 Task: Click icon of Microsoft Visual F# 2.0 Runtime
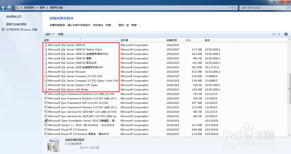(x=46, y=129)
